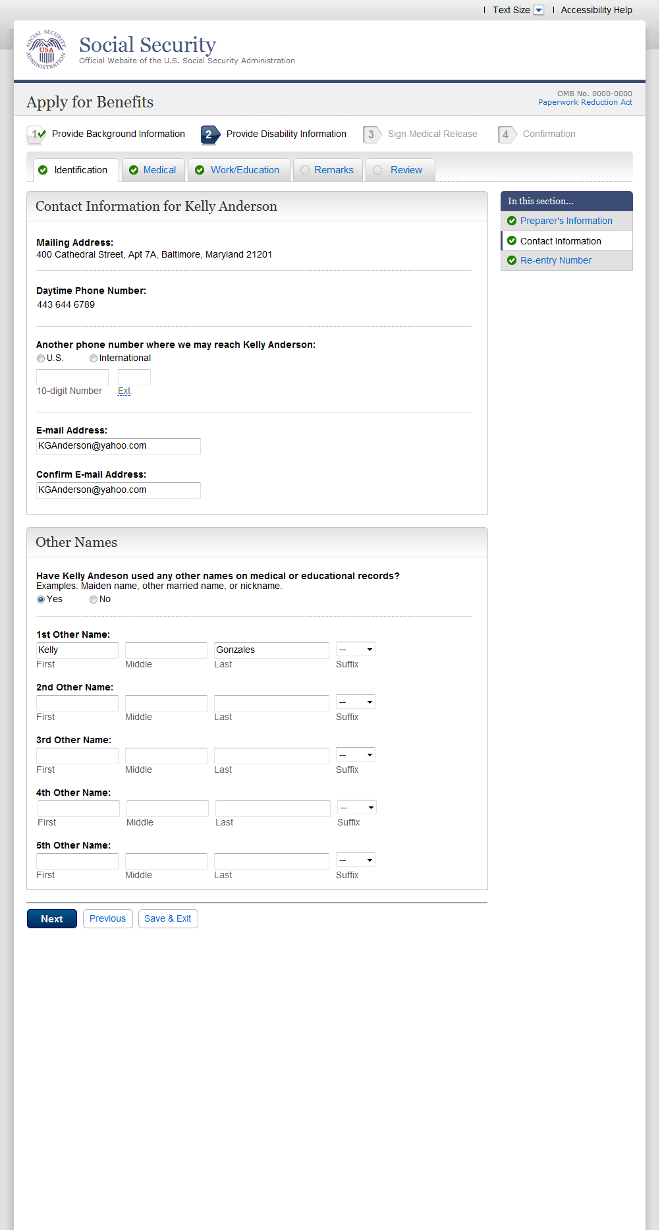Click the step 1 completed checkmark badge
This screenshot has width=660, height=1230.
coord(36,134)
